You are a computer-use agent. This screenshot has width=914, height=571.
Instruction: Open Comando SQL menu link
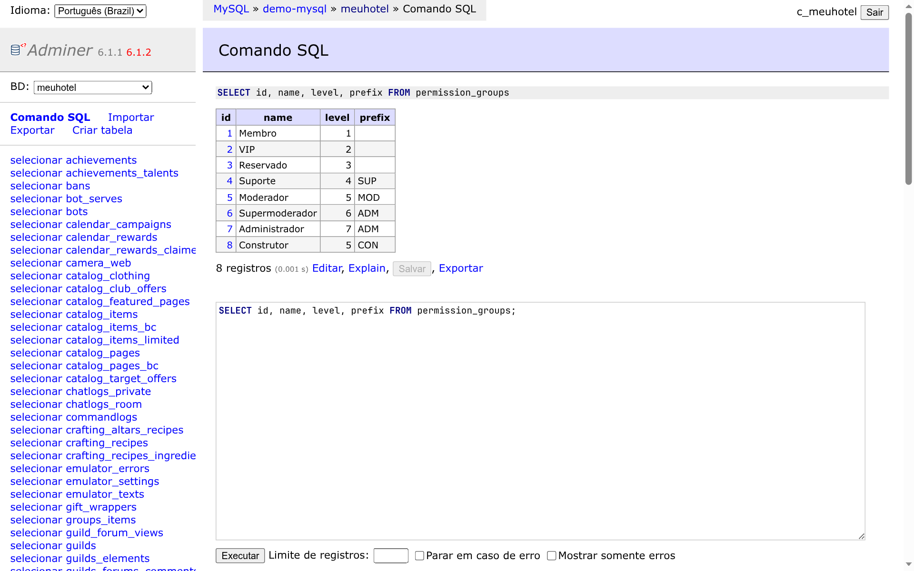pyautogui.click(x=50, y=117)
